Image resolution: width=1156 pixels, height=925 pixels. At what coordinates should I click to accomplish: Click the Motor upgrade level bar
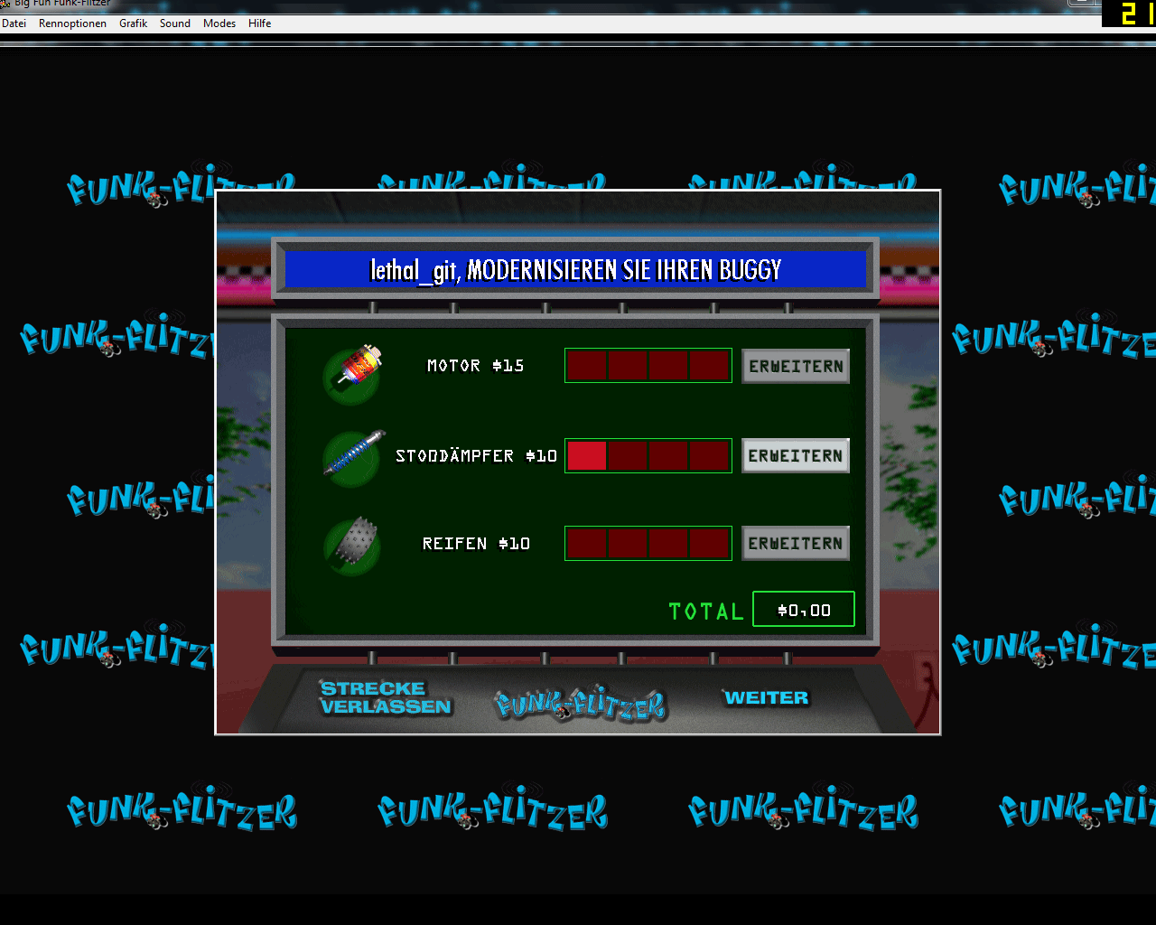tap(648, 366)
